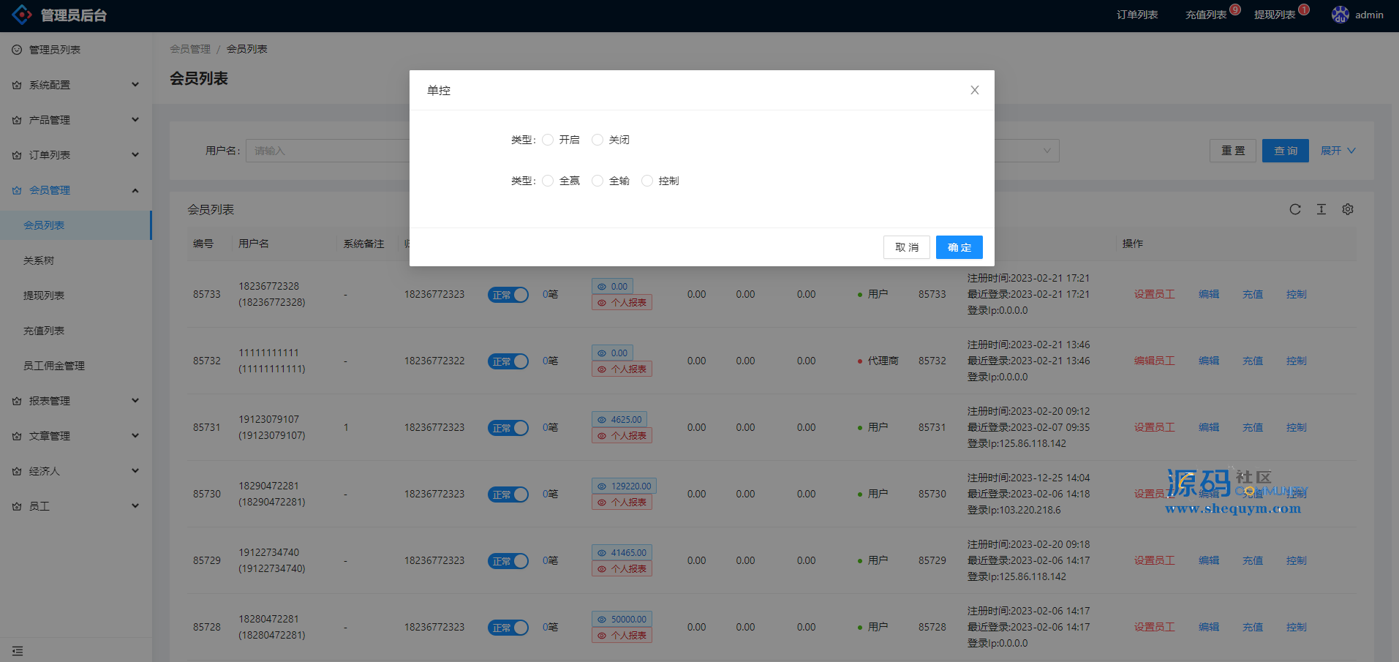Collapse sidebar with bottom menu icon
This screenshot has width=1399, height=662.
click(x=18, y=651)
